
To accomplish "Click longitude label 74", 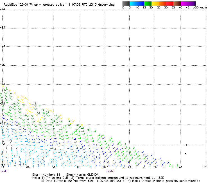I will tap(155, 167).
